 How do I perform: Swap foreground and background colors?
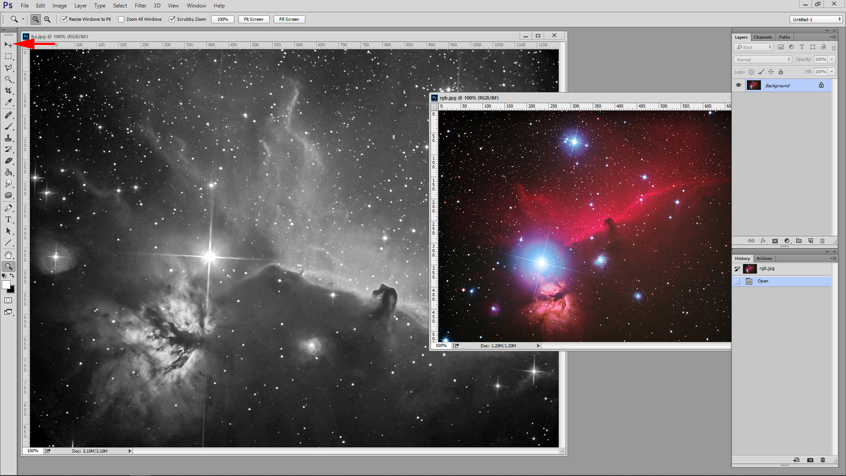coord(12,276)
